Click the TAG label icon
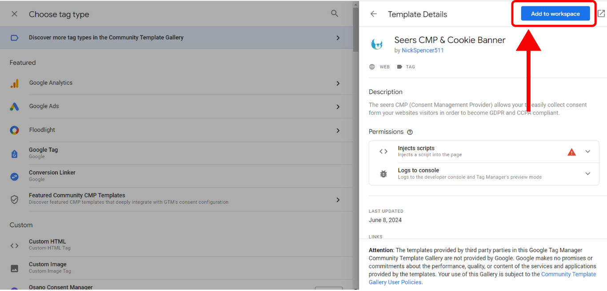The image size is (607, 291). click(399, 67)
